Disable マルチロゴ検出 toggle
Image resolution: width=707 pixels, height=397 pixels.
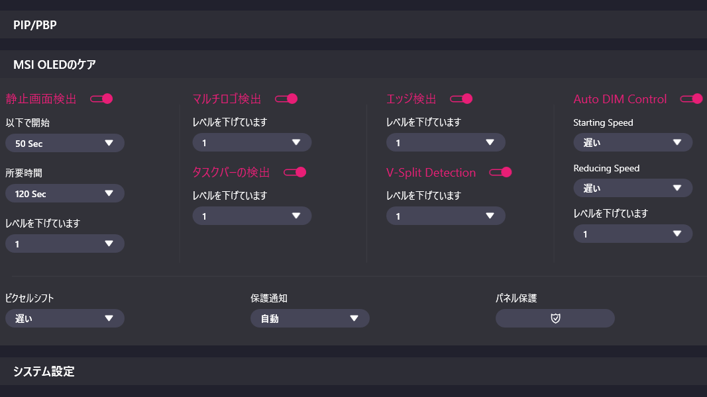point(286,99)
